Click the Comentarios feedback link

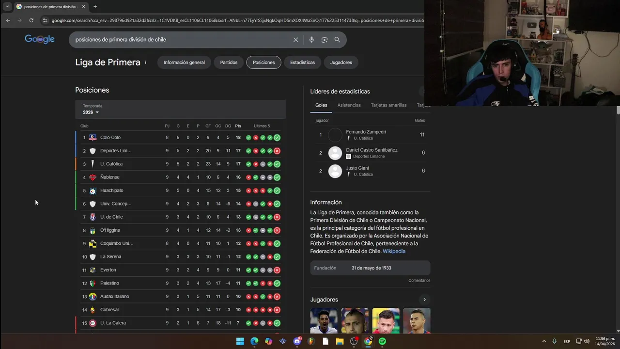419,281
